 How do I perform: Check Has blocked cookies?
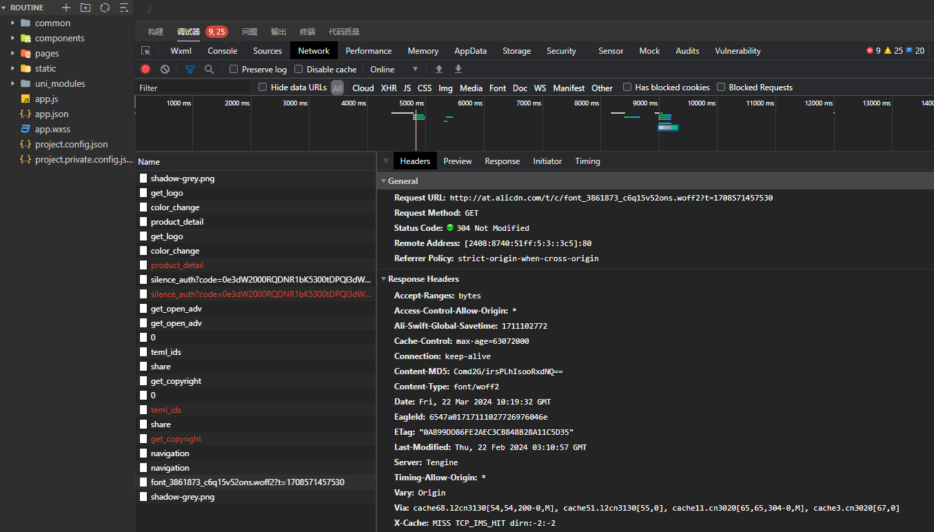pyautogui.click(x=627, y=87)
